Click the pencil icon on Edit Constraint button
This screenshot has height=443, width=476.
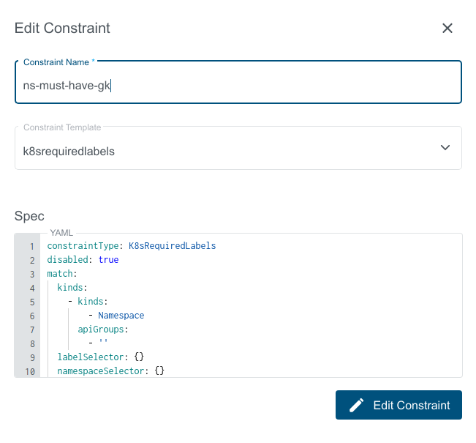[356, 405]
